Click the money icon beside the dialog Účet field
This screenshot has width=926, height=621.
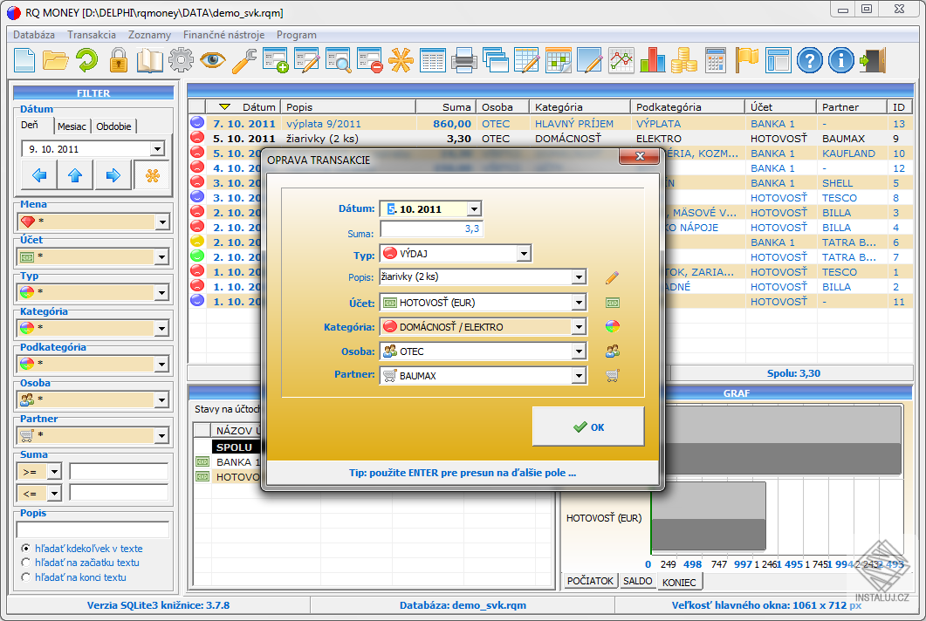(x=613, y=303)
